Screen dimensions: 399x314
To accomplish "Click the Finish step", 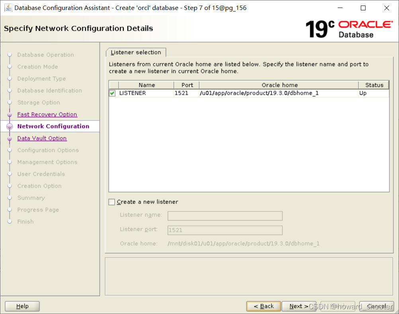I will (25, 222).
